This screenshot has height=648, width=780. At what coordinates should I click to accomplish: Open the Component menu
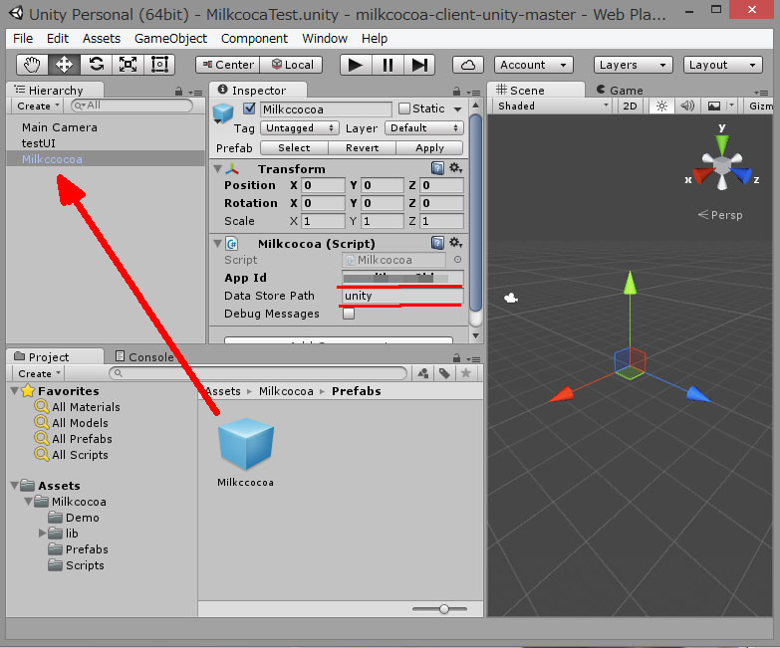254,38
